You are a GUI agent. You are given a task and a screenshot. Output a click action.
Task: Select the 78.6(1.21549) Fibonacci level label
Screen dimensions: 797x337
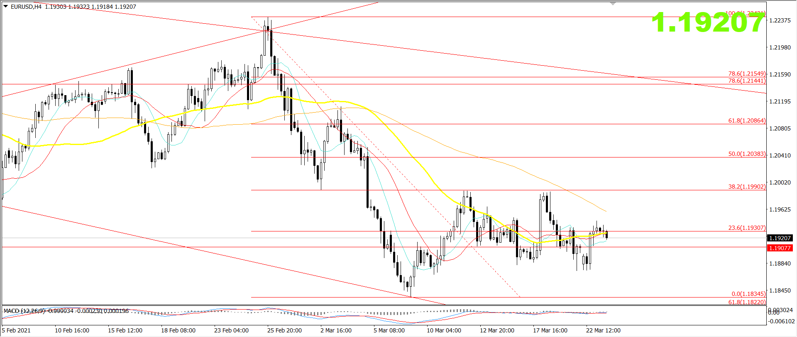coord(747,74)
